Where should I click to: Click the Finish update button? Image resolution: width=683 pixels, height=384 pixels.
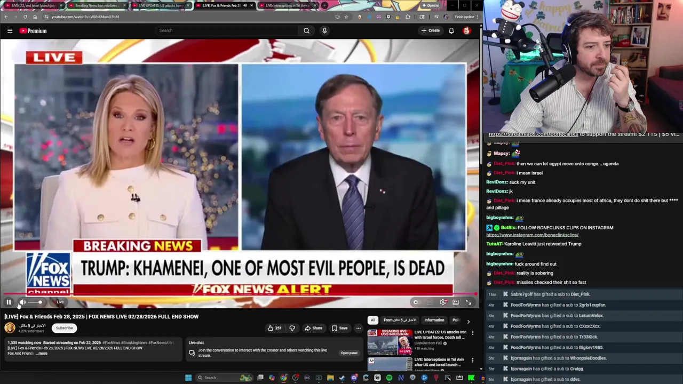464,17
